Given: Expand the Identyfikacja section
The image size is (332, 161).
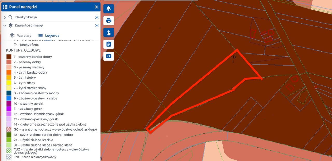Looking at the screenshot, I should [5, 17].
